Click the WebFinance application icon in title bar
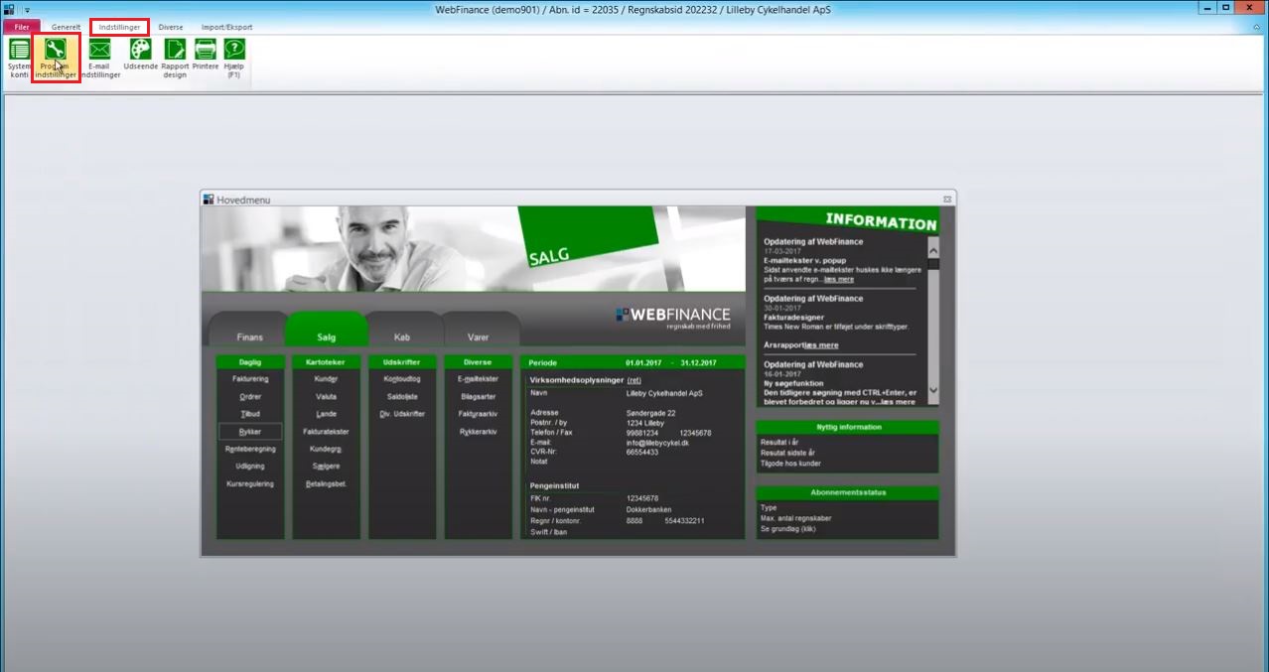 9,9
